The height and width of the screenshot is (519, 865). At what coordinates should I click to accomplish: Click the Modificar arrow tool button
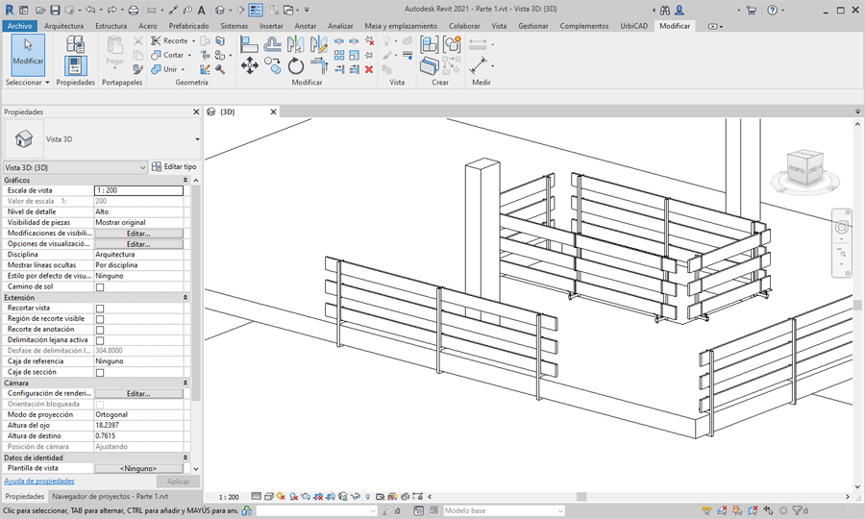pyautogui.click(x=27, y=54)
